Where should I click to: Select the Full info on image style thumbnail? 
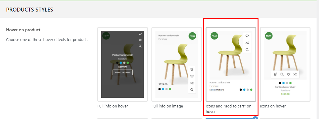click(x=177, y=64)
